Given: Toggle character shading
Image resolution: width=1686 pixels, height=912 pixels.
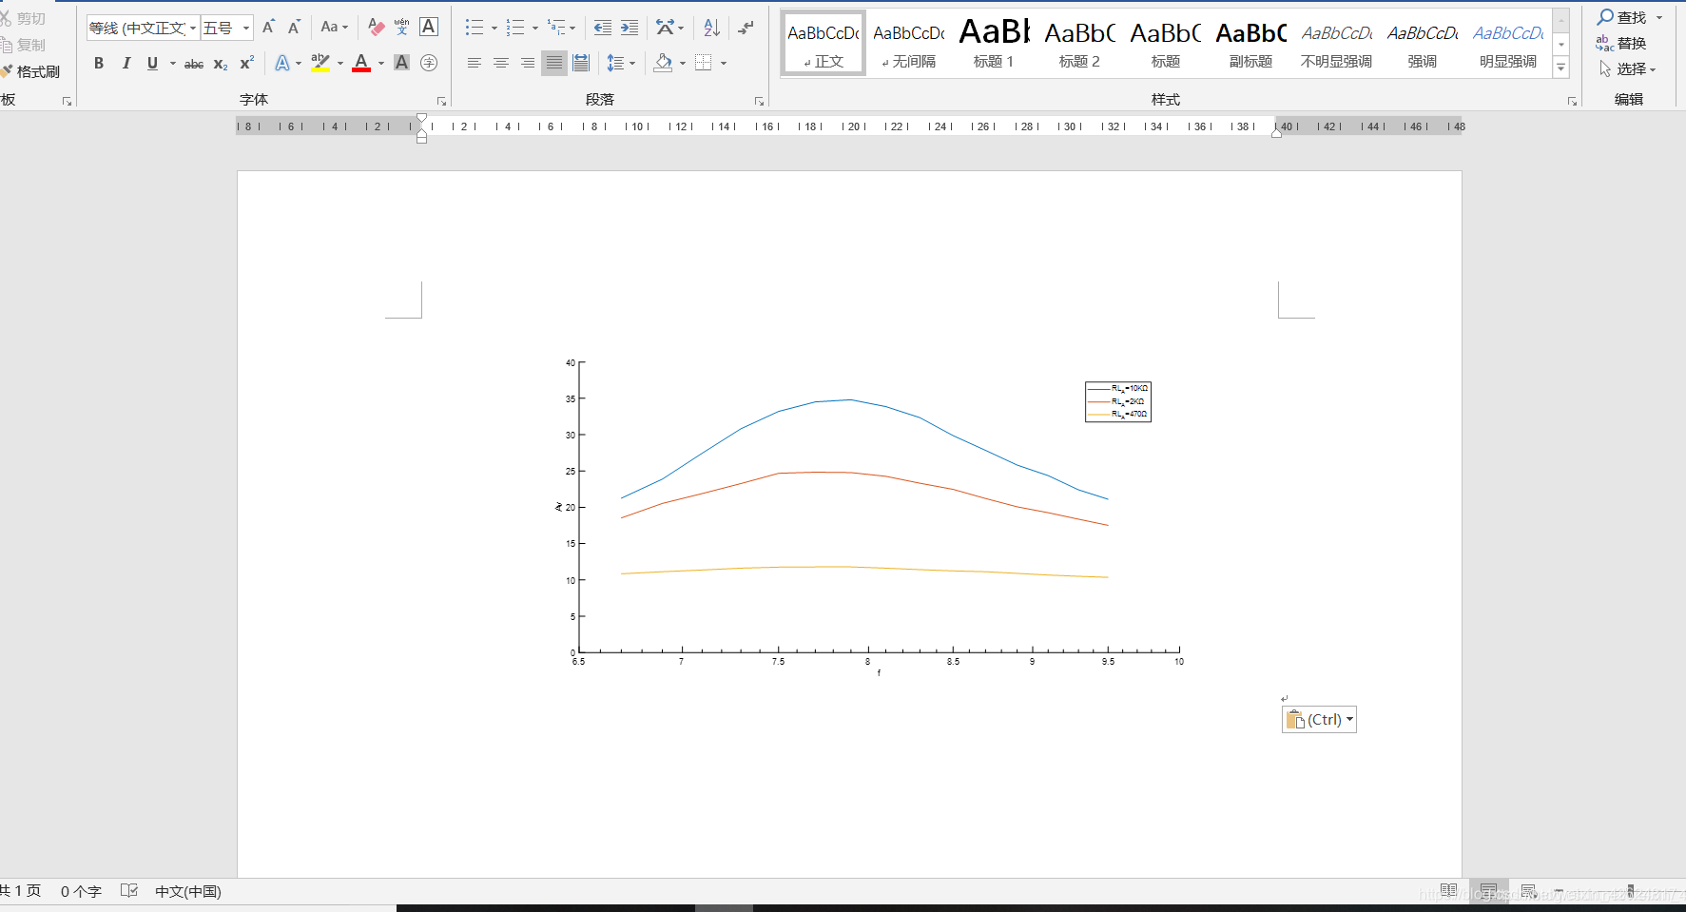Looking at the screenshot, I should 402,64.
